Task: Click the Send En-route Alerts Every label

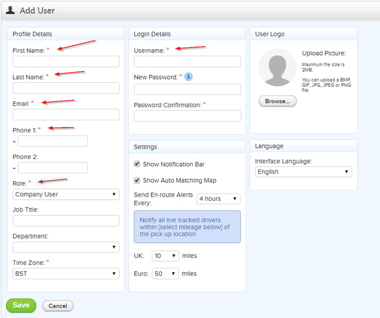Action: (x=163, y=199)
